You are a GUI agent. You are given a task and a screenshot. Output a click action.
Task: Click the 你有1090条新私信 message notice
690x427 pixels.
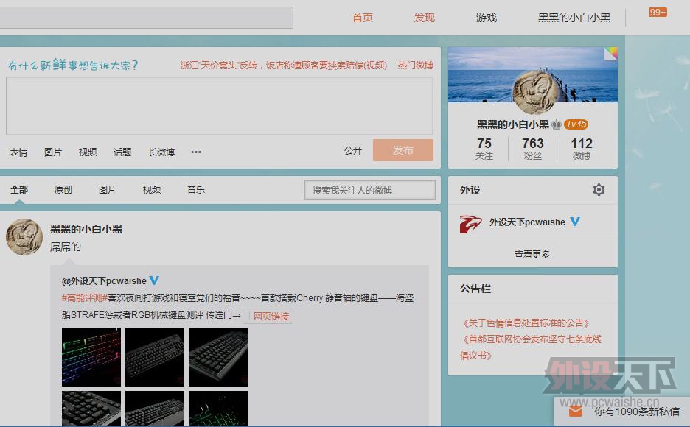(637, 412)
